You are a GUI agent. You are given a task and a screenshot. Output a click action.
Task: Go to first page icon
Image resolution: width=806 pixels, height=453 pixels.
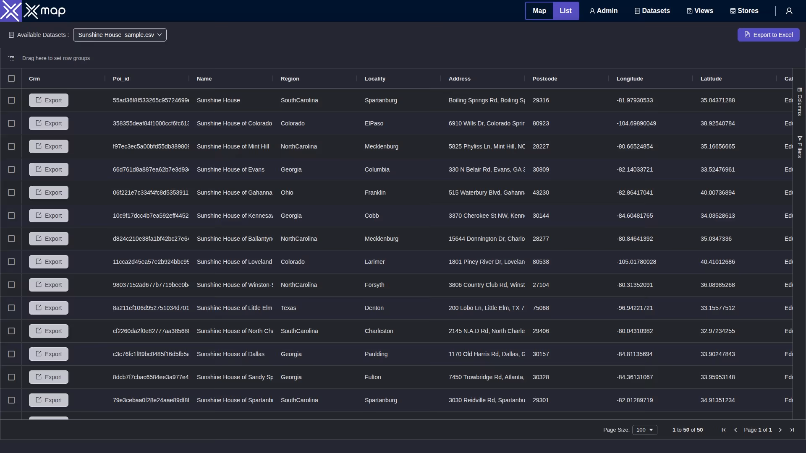click(724, 430)
